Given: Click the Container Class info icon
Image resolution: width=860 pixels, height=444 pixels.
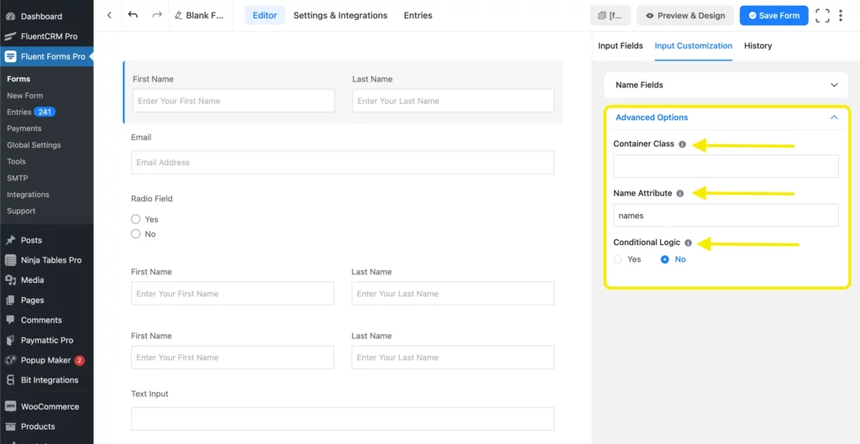Looking at the screenshot, I should point(682,144).
